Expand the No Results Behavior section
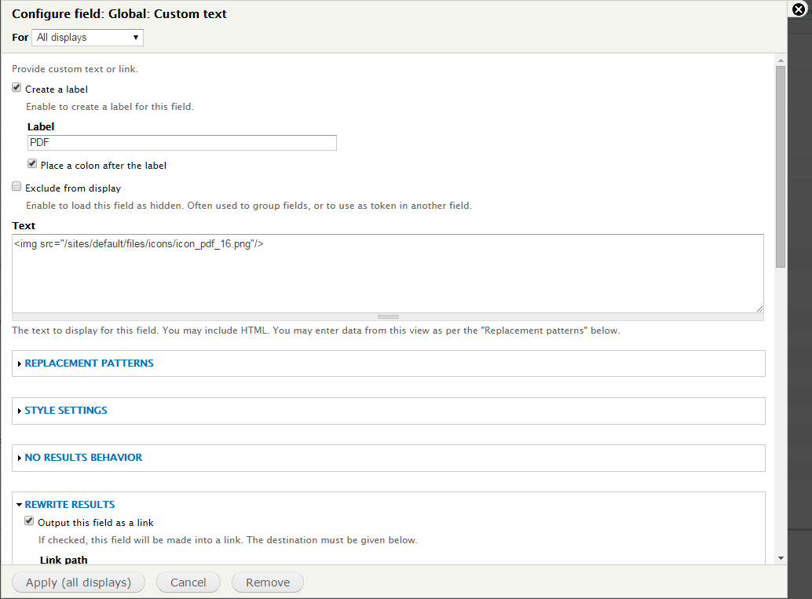This screenshot has width=812, height=599. 83,458
